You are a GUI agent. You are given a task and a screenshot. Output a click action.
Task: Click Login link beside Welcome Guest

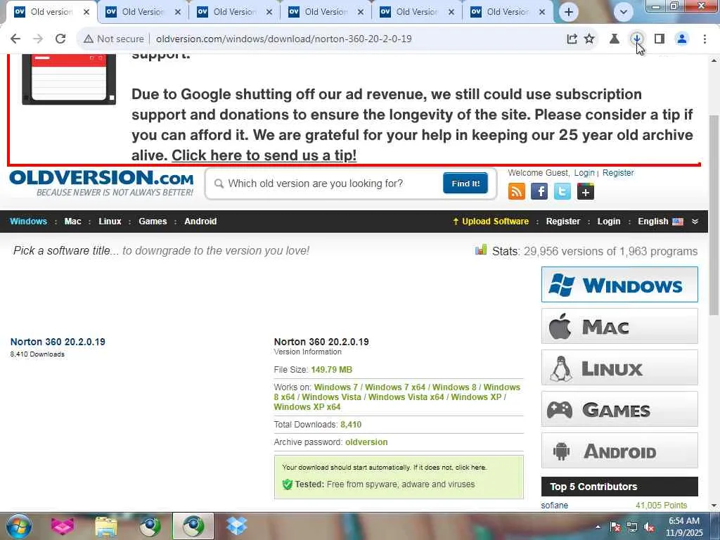(x=584, y=173)
